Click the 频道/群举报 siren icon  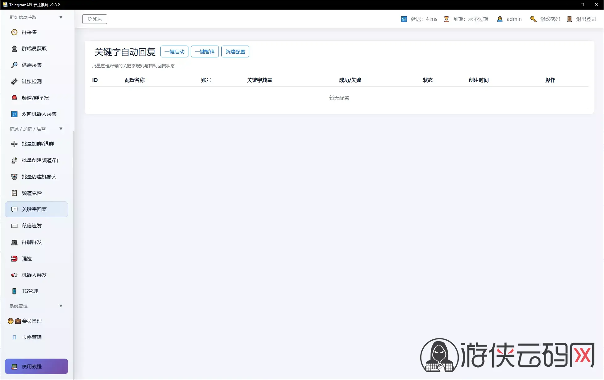(14, 98)
